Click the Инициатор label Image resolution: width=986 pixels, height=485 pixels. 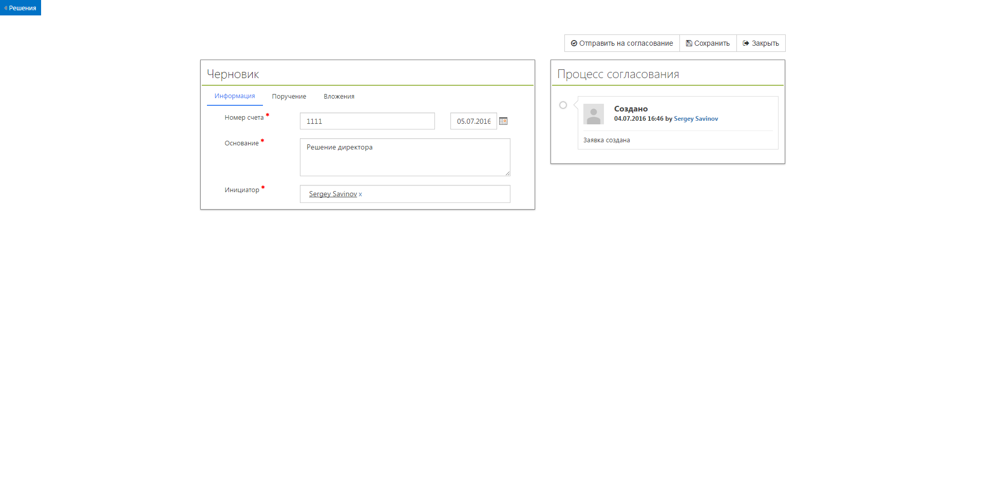(x=242, y=190)
